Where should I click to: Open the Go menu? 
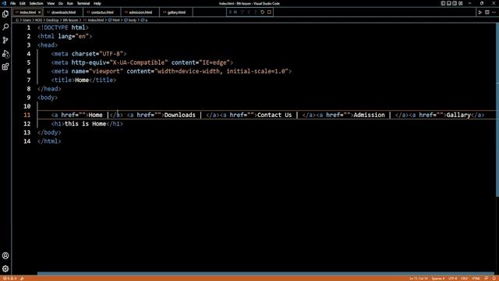(x=61, y=3)
